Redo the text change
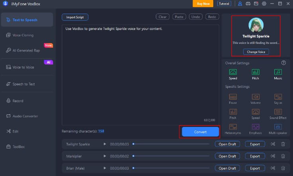This screenshot has height=176, width=293. [x=212, y=17]
